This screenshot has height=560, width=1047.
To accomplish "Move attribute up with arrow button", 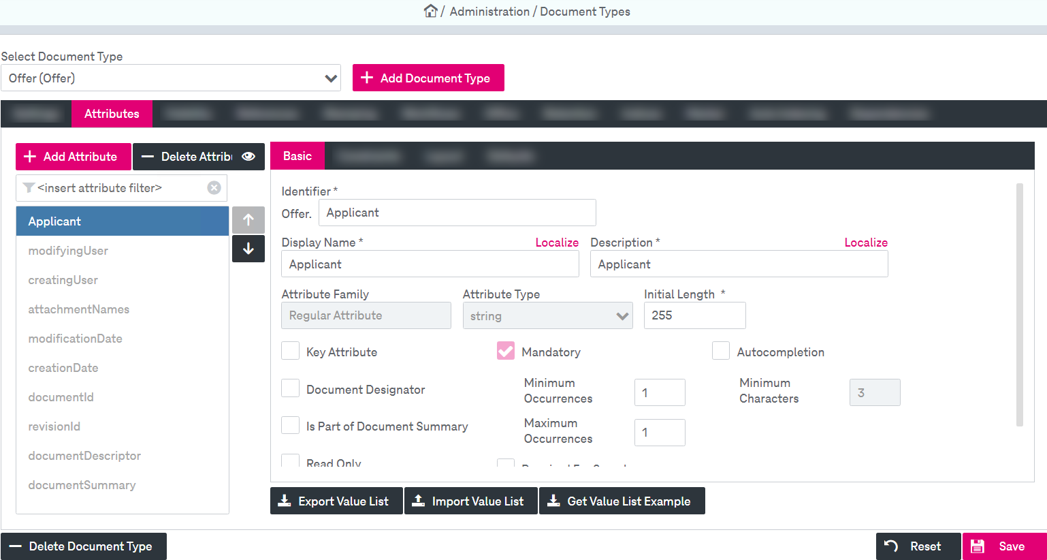I will [x=248, y=220].
